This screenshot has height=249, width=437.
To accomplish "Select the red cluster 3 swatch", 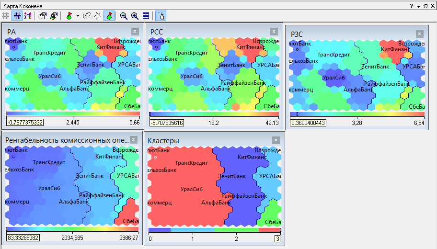I will (269, 230).
